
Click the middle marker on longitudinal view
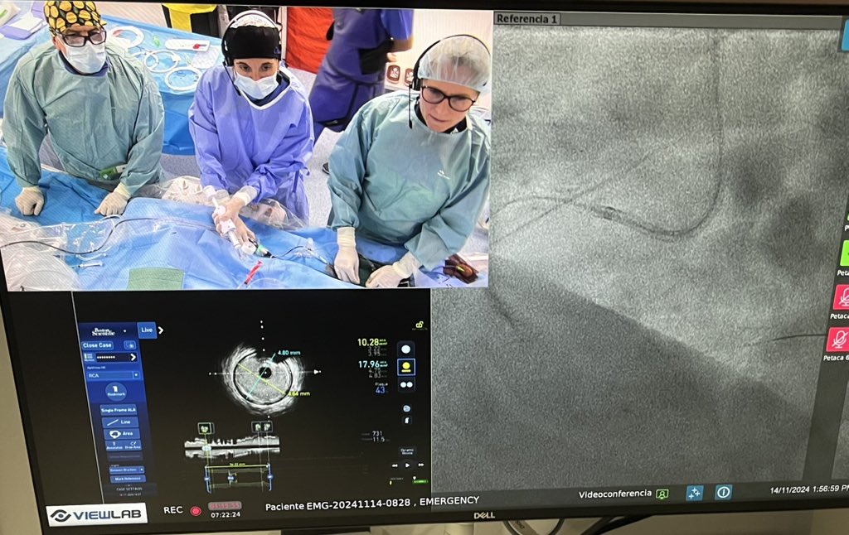[x=230, y=478]
